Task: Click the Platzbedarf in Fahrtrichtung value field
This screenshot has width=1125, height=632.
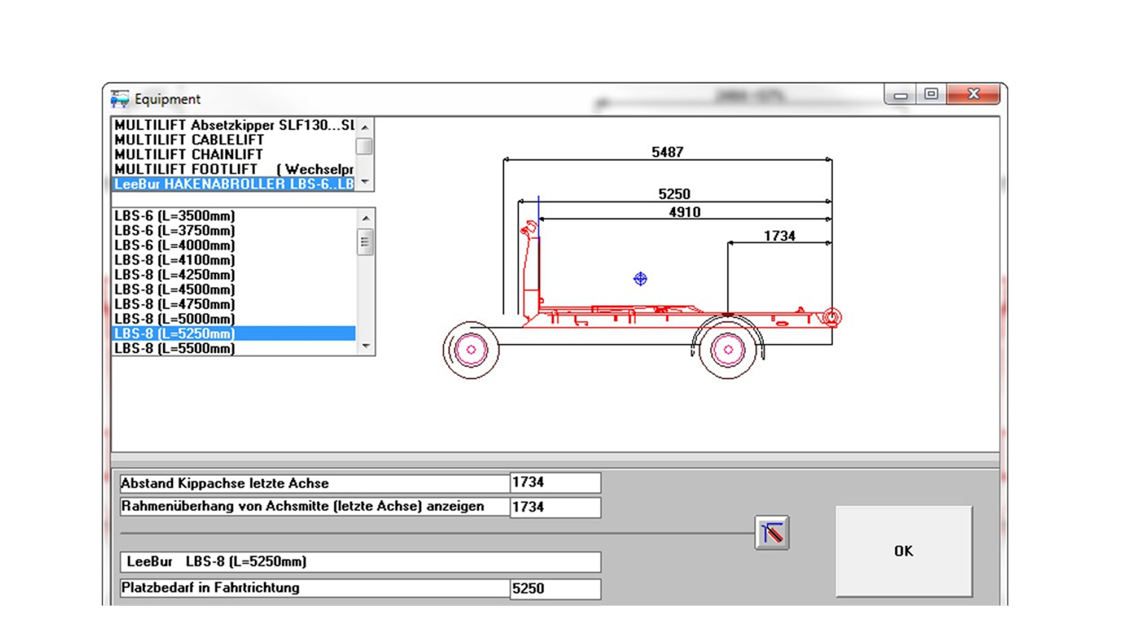Action: (554, 588)
